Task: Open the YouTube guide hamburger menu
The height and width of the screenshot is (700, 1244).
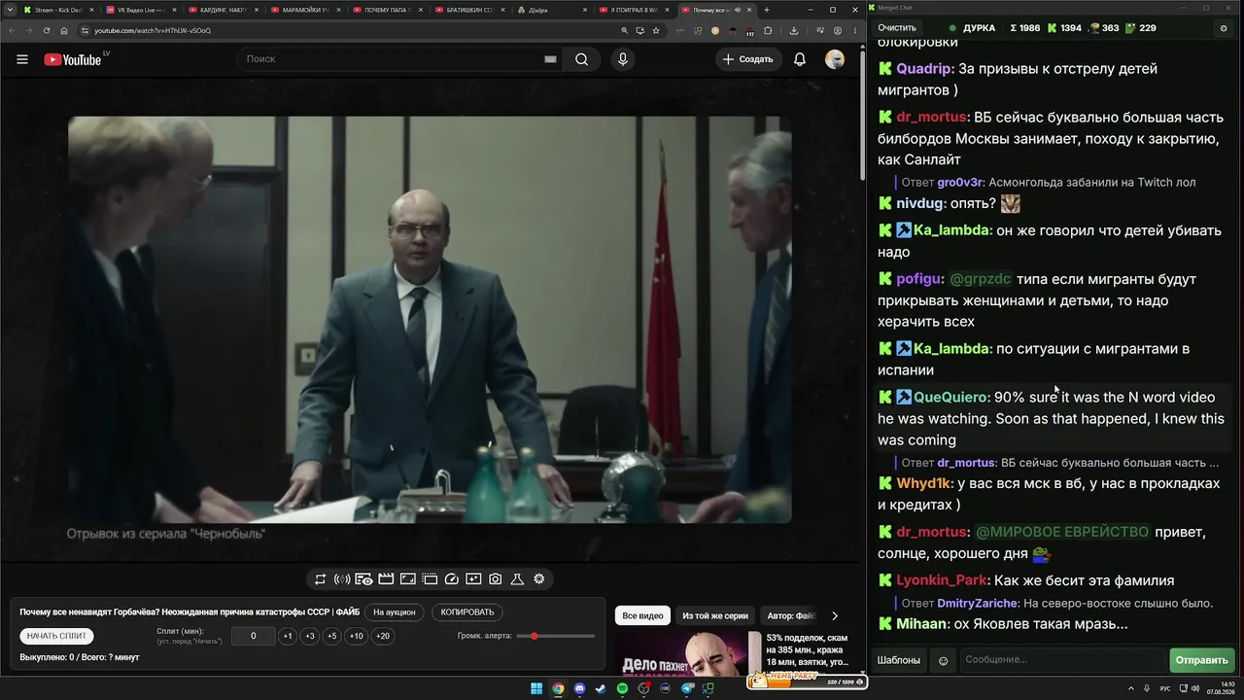Action: point(22,59)
